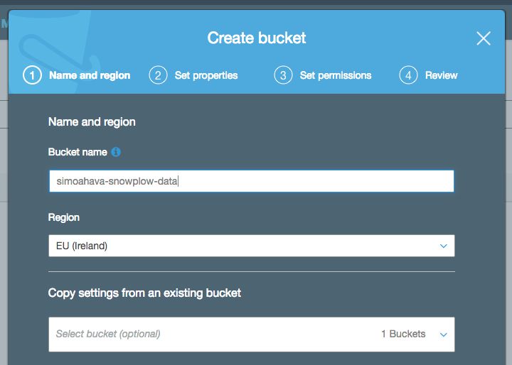Image resolution: width=512 pixels, height=365 pixels.
Task: Click step 2 circle icon
Action: pos(158,75)
